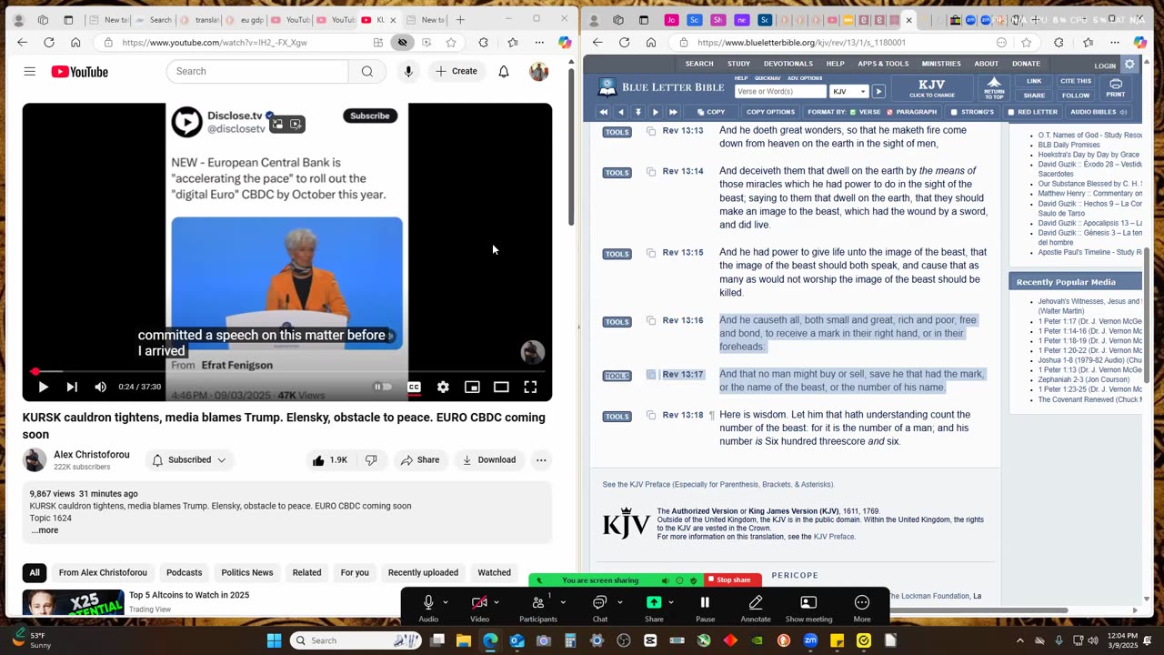Enable YouTube miniplayer mode
This screenshot has height=655, width=1164.
click(x=472, y=387)
